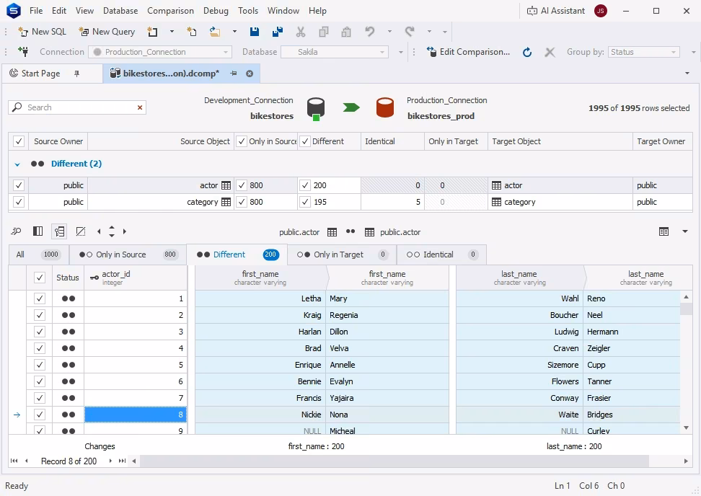This screenshot has width=701, height=496.
Task: Toggle the Different header checkbox
Action: click(305, 141)
